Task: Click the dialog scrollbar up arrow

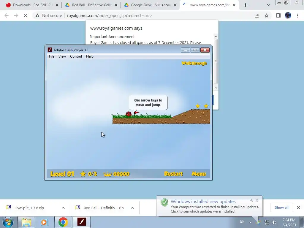Action: (x=216, y=37)
